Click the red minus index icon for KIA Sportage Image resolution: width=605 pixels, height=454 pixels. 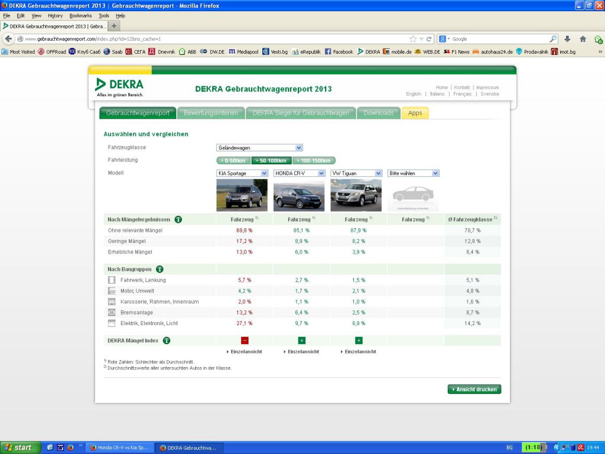click(245, 340)
